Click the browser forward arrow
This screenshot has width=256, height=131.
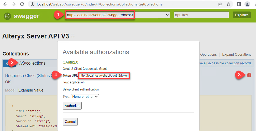(13, 4)
